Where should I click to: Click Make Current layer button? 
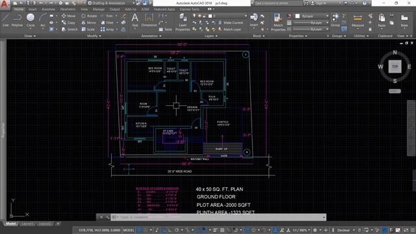pyautogui.click(x=230, y=23)
